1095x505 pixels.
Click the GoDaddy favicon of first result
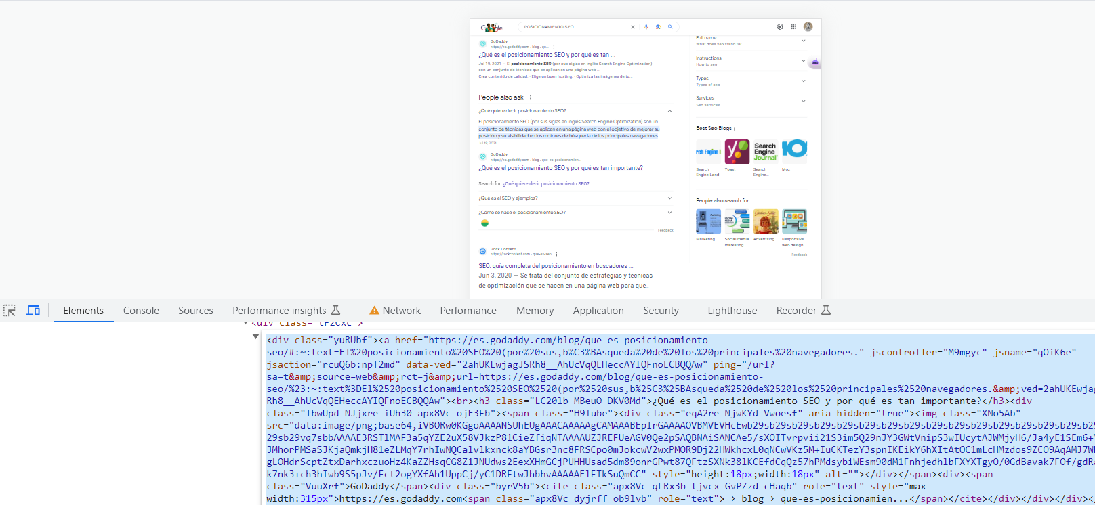pos(483,44)
